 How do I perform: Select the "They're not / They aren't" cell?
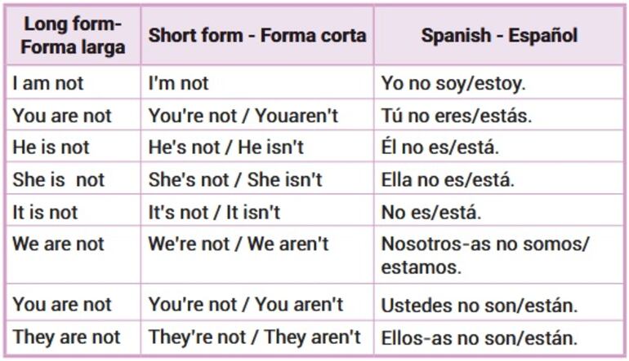[254, 337]
